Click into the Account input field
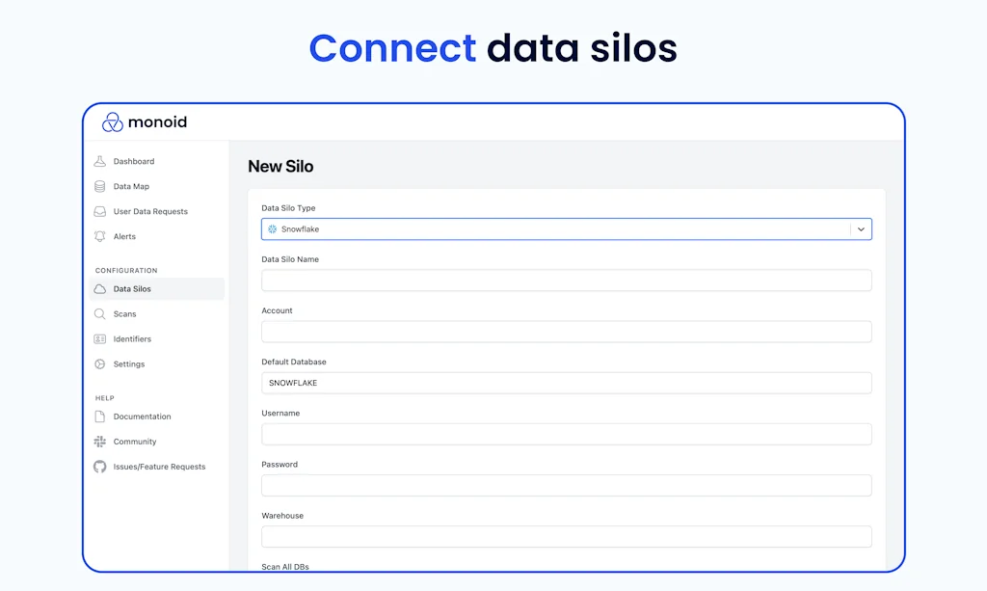The image size is (987, 591). [x=566, y=332]
